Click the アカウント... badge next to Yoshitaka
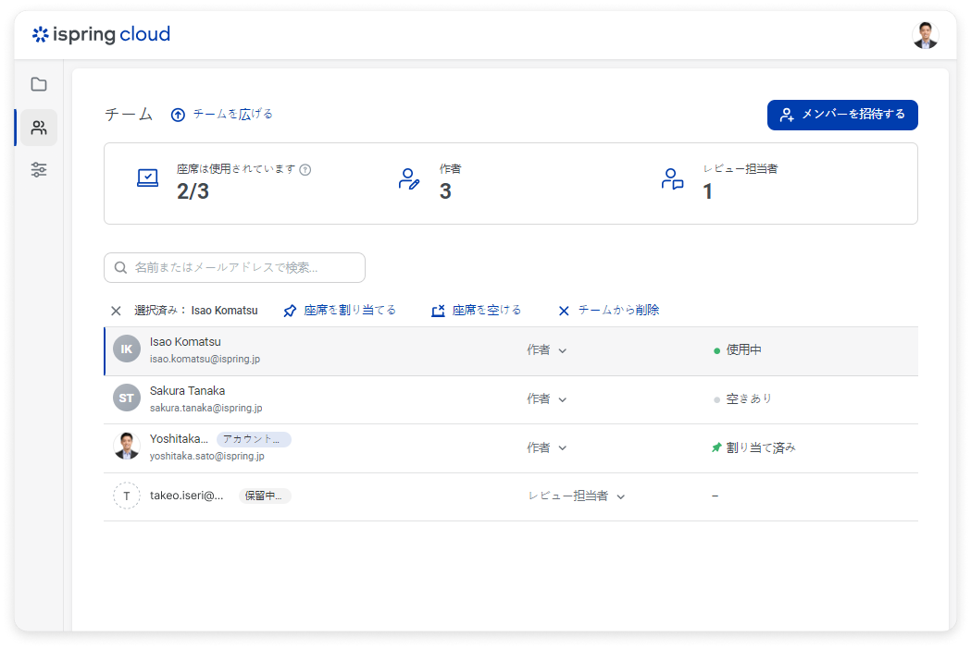971x649 pixels. (x=254, y=439)
